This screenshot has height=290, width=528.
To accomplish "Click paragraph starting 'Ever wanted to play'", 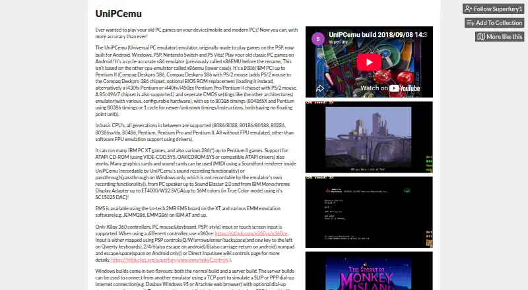I will [196, 33].
